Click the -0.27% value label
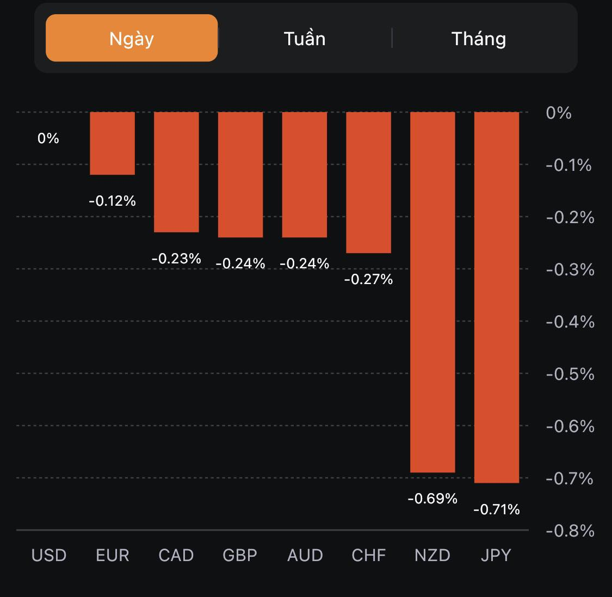This screenshot has height=597, width=612. coord(369,279)
